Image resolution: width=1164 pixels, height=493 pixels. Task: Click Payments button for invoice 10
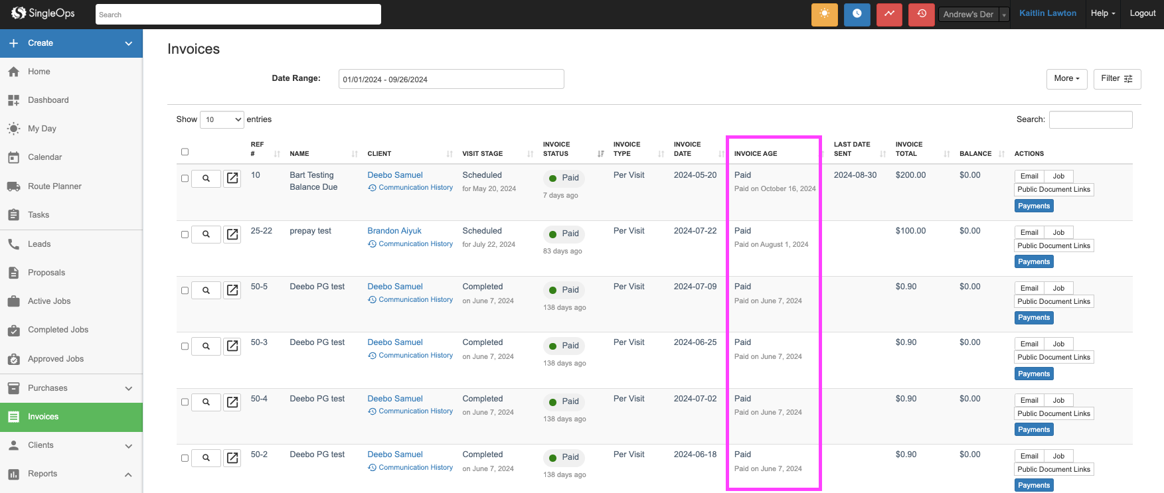click(x=1034, y=206)
